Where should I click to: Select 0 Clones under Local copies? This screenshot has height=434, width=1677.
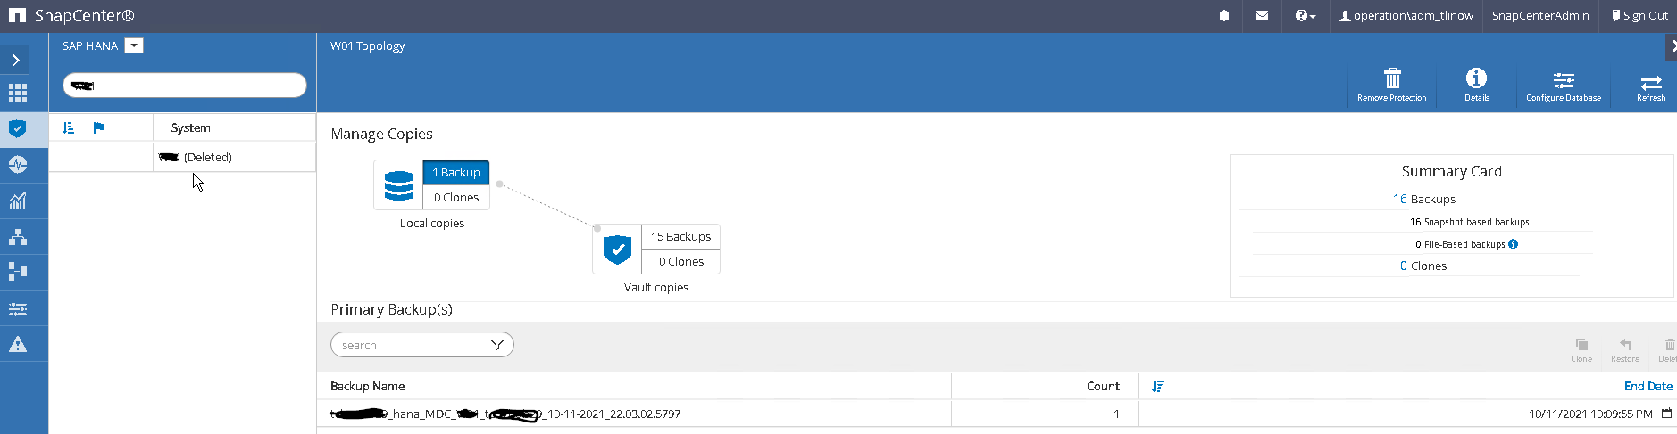coord(455,197)
